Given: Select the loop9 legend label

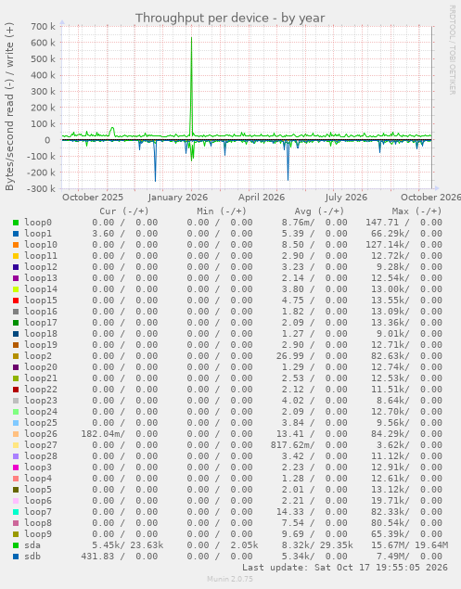Looking at the screenshot, I should [x=38, y=534].
